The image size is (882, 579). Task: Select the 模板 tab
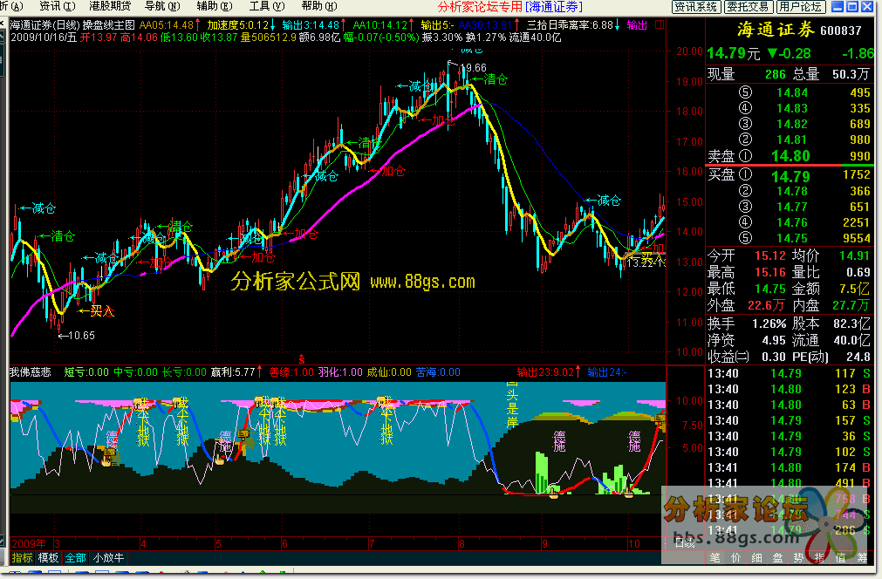[48, 558]
